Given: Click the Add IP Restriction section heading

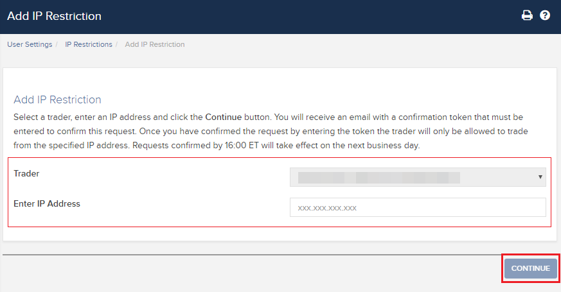Looking at the screenshot, I should tap(57, 99).
